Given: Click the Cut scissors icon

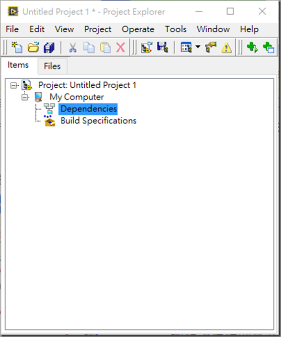Looking at the screenshot, I should point(73,47).
